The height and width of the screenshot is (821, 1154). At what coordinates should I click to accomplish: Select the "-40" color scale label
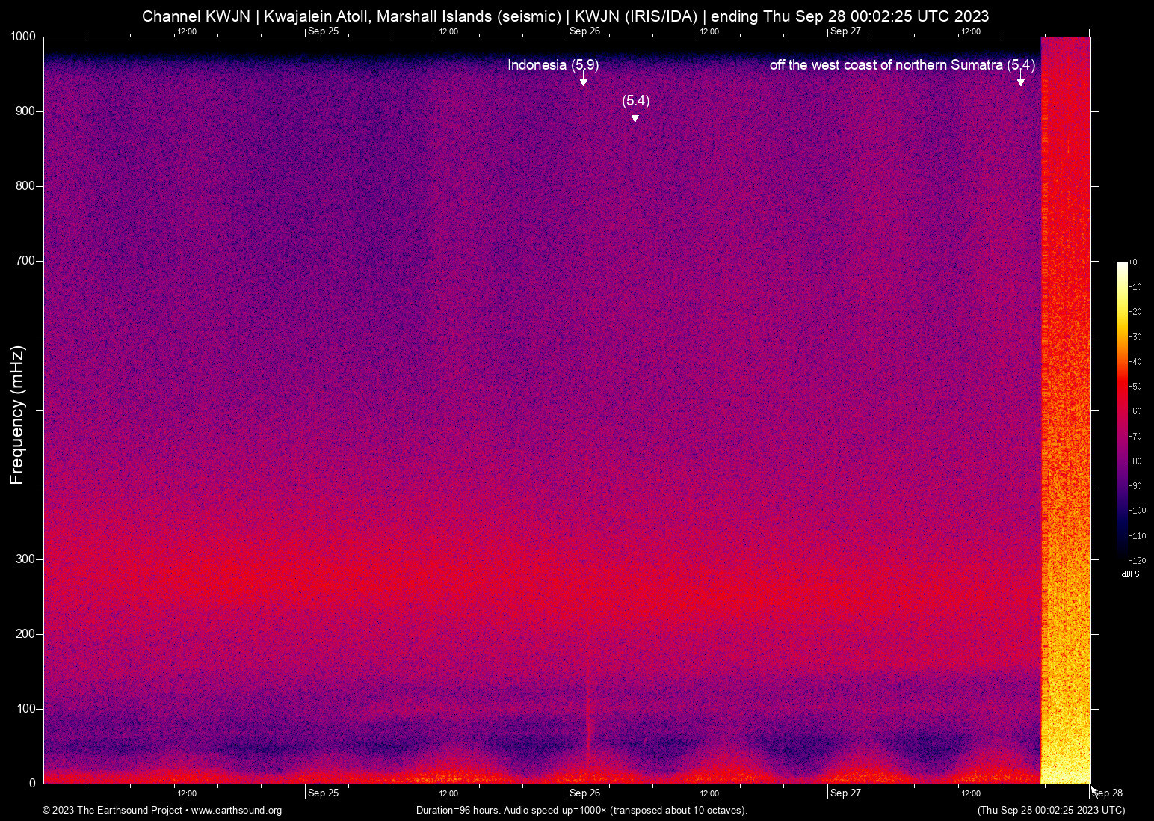pyautogui.click(x=1135, y=362)
